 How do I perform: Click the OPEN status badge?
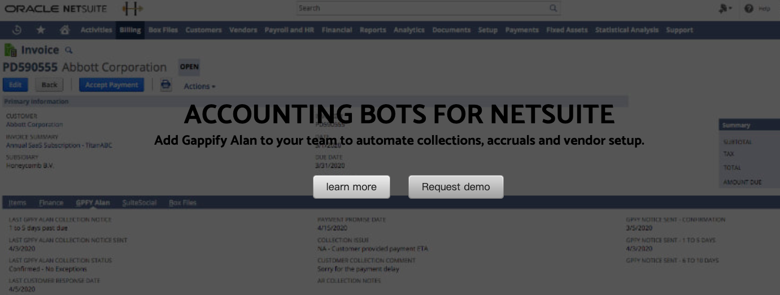(x=189, y=67)
